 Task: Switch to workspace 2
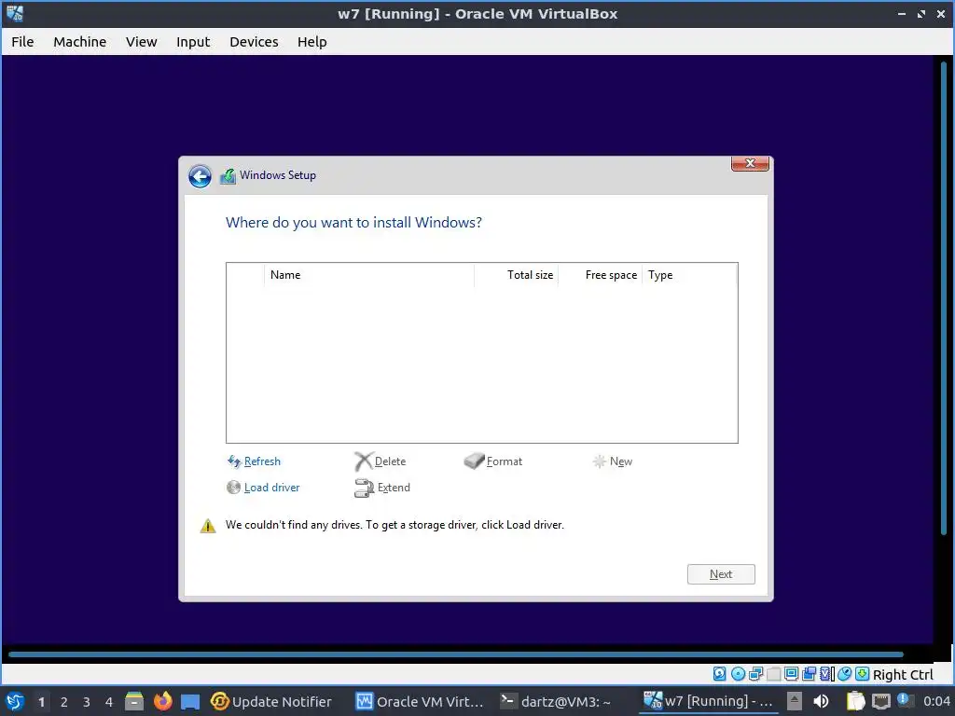(64, 702)
